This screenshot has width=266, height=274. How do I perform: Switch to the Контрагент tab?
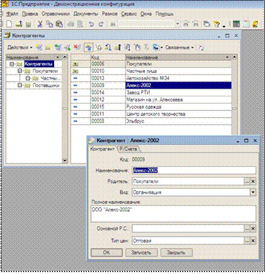(x=103, y=149)
